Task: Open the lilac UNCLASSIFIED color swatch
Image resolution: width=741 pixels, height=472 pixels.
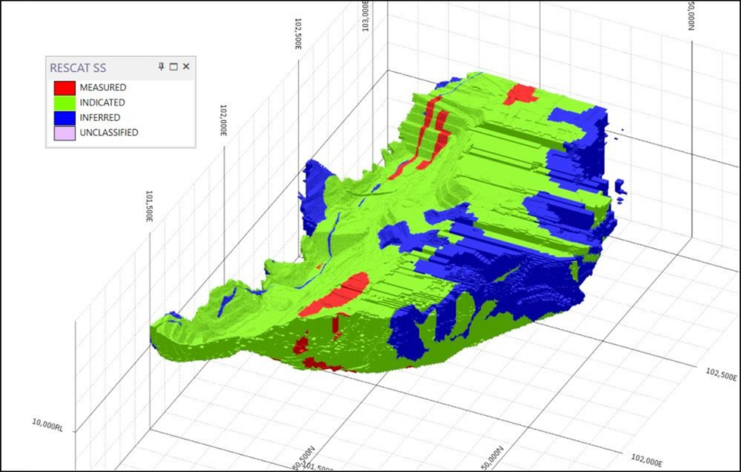Action: click(63, 132)
